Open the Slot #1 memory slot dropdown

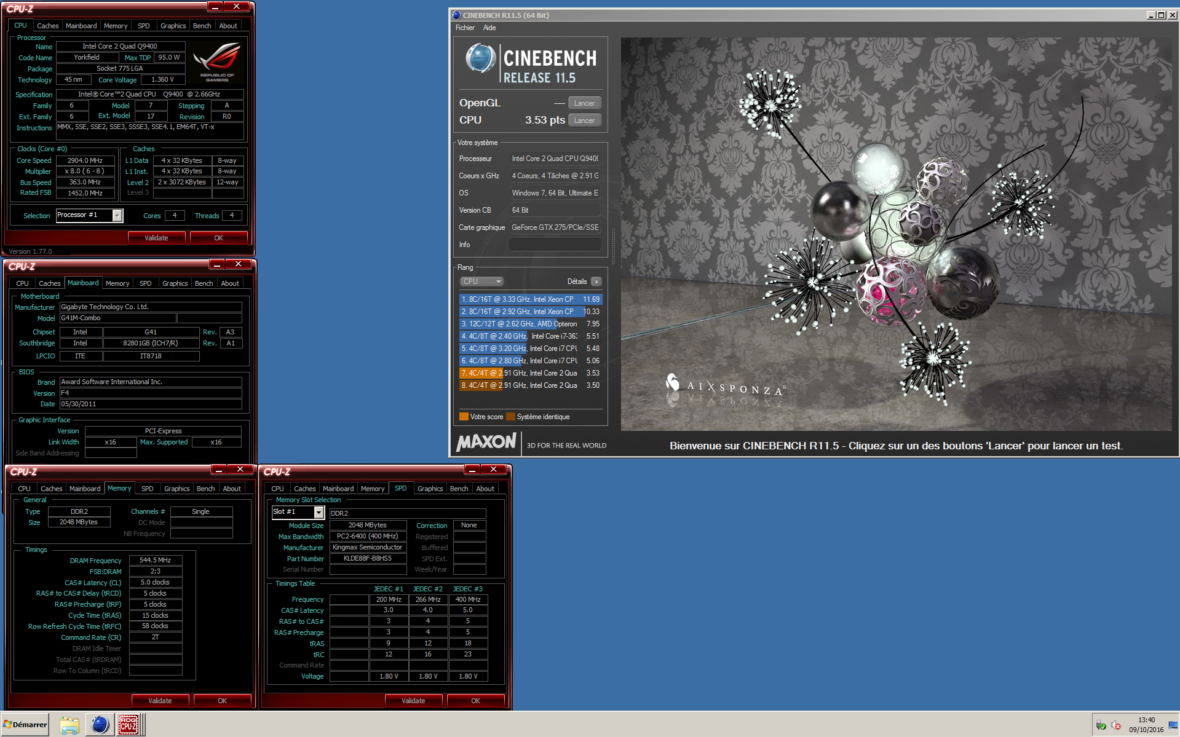tap(319, 512)
